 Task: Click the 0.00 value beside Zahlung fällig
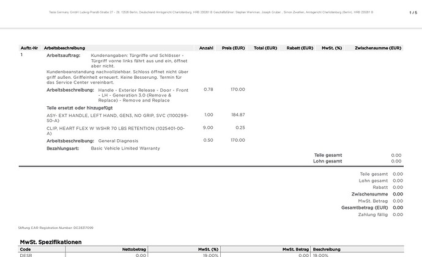click(x=398, y=215)
